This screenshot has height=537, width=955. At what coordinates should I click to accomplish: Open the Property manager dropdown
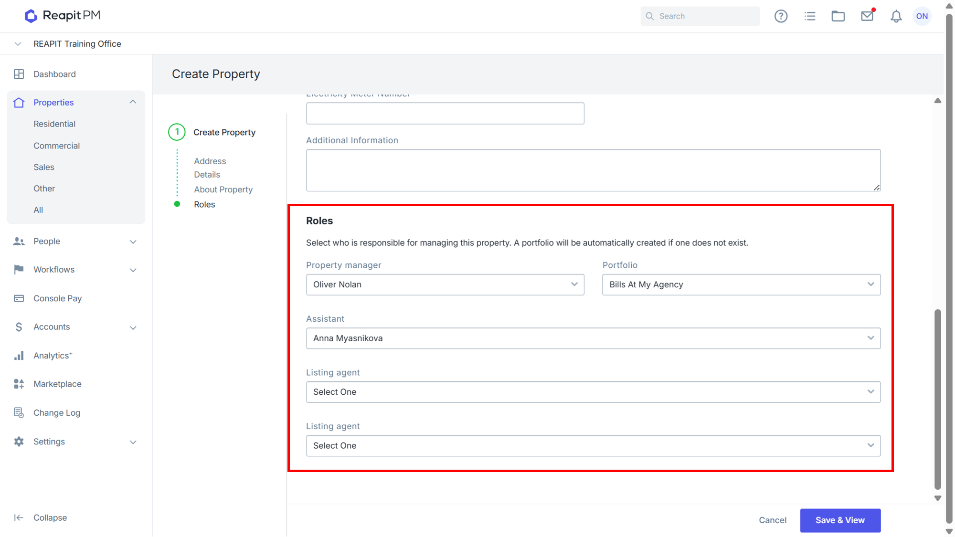point(445,284)
